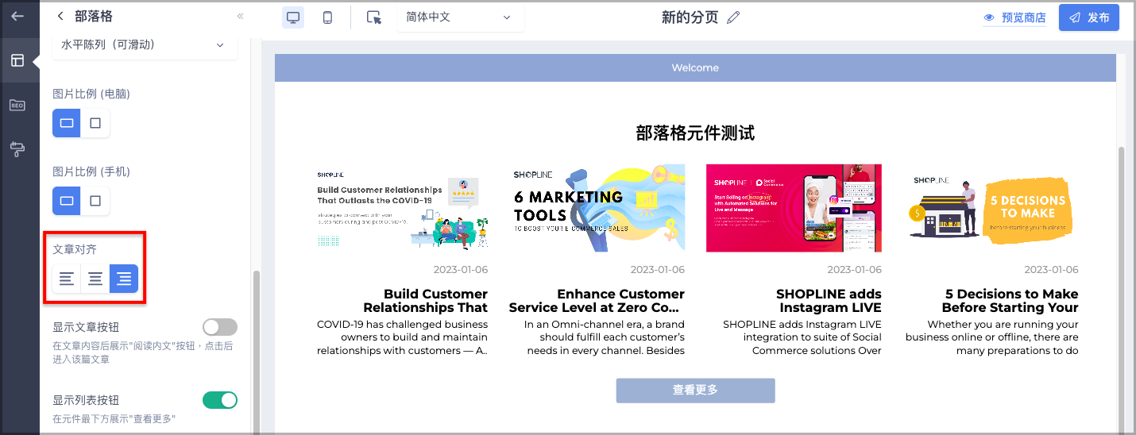Click the 查看更多 button in preview
1136x435 pixels.
pos(695,390)
